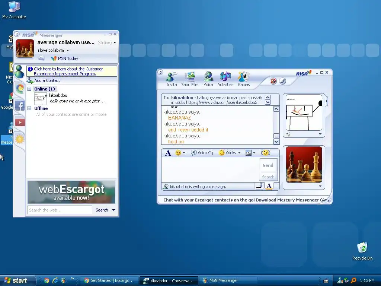The width and height of the screenshot is (381, 286).
Task: Click Search button in Messenger window
Action: click(102, 210)
